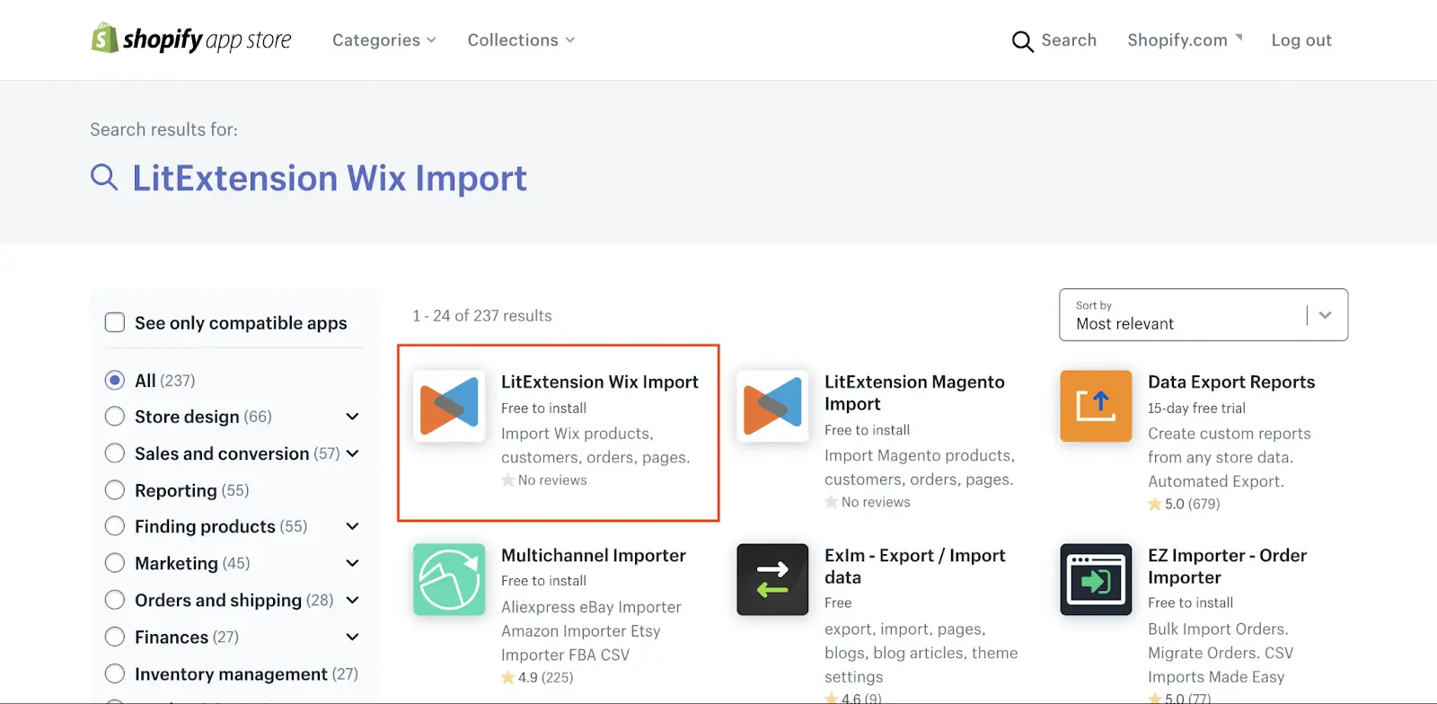
Task: Click Search in the top navigation
Action: (1069, 40)
